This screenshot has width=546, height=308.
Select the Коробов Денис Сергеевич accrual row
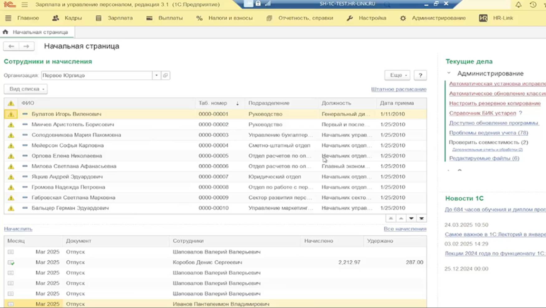[207, 262]
